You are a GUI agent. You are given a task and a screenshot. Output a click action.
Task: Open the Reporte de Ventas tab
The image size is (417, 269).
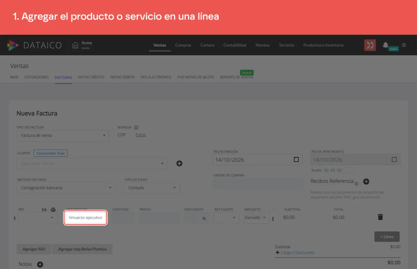pyautogui.click(x=237, y=77)
